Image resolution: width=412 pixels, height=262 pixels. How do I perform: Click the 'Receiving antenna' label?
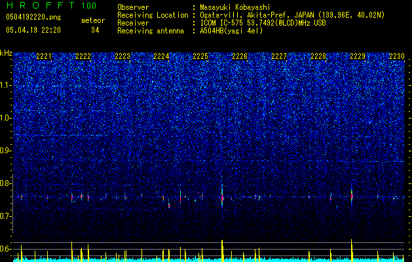click(151, 31)
